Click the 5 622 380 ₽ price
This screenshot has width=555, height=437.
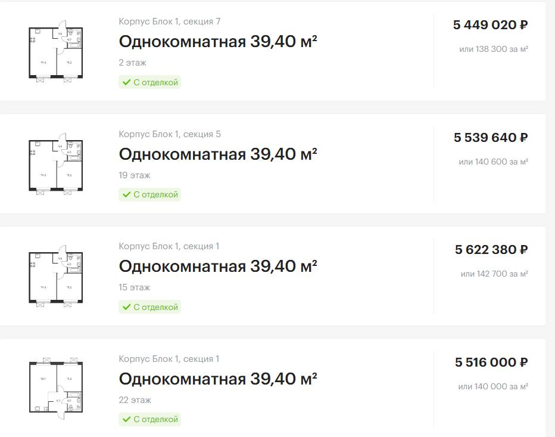[491, 250]
